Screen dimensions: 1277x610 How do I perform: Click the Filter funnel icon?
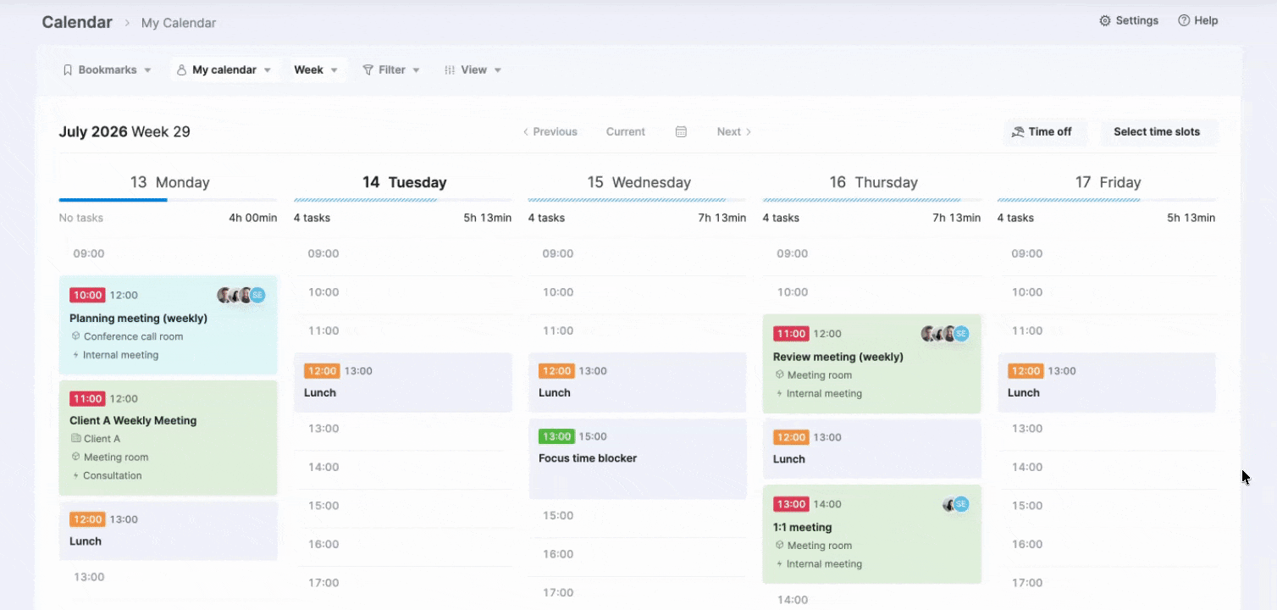coord(368,69)
